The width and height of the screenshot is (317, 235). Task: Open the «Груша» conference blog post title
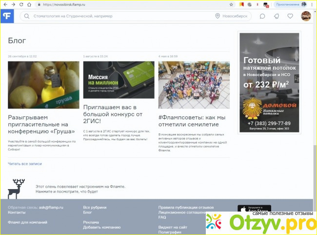42,124
